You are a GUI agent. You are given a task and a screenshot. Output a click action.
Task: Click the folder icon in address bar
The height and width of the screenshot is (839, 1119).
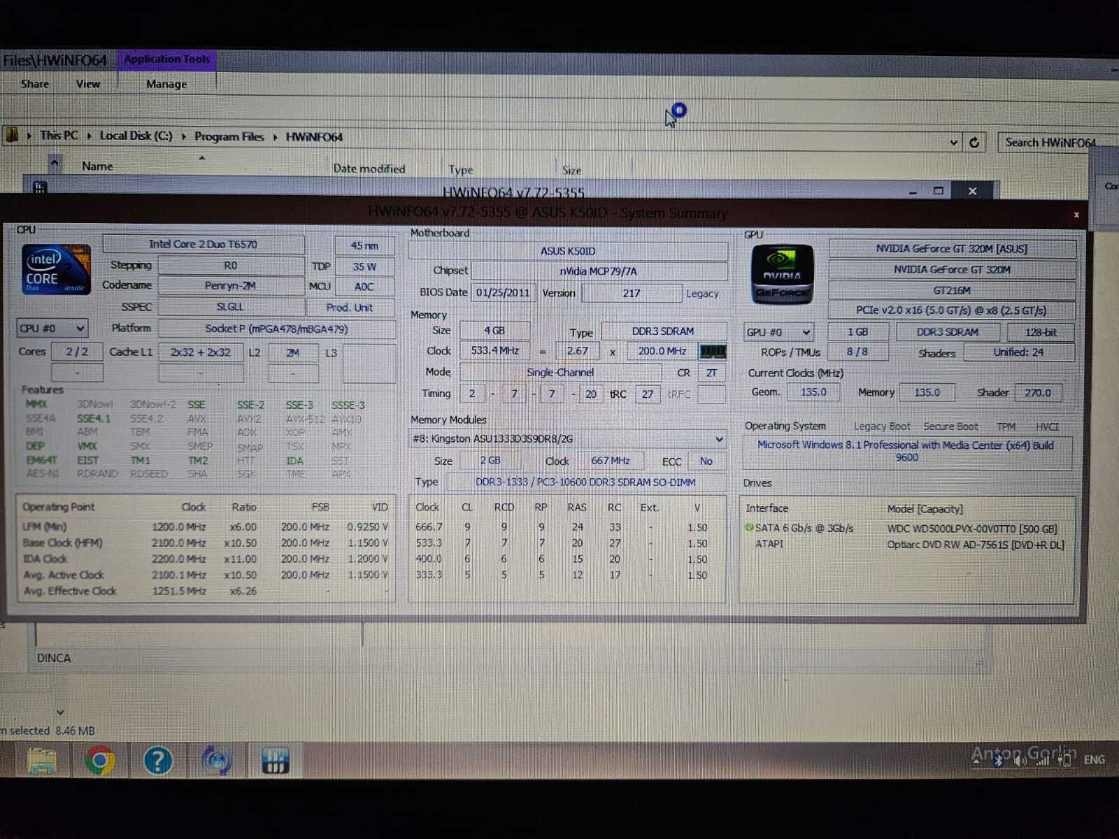click(12, 134)
